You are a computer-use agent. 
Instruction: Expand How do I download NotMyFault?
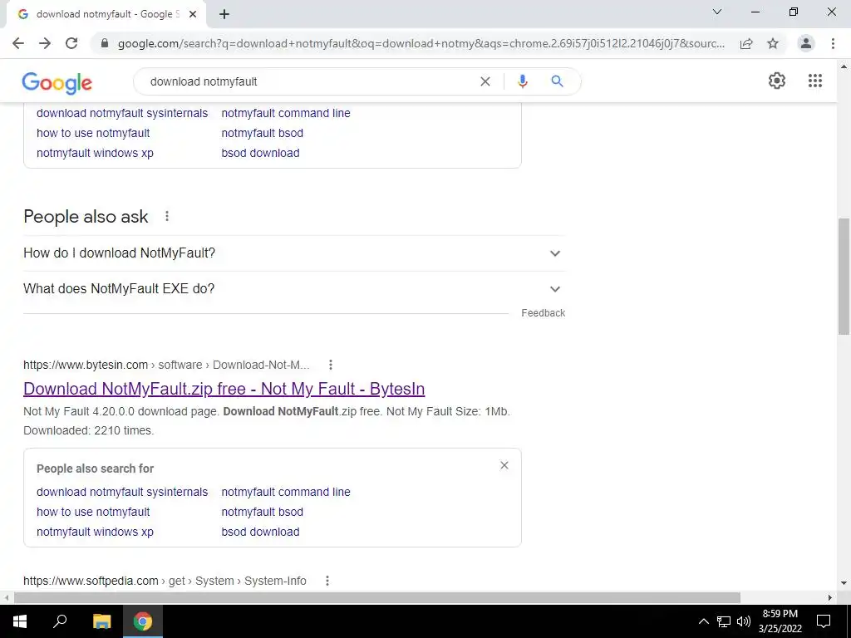click(294, 253)
